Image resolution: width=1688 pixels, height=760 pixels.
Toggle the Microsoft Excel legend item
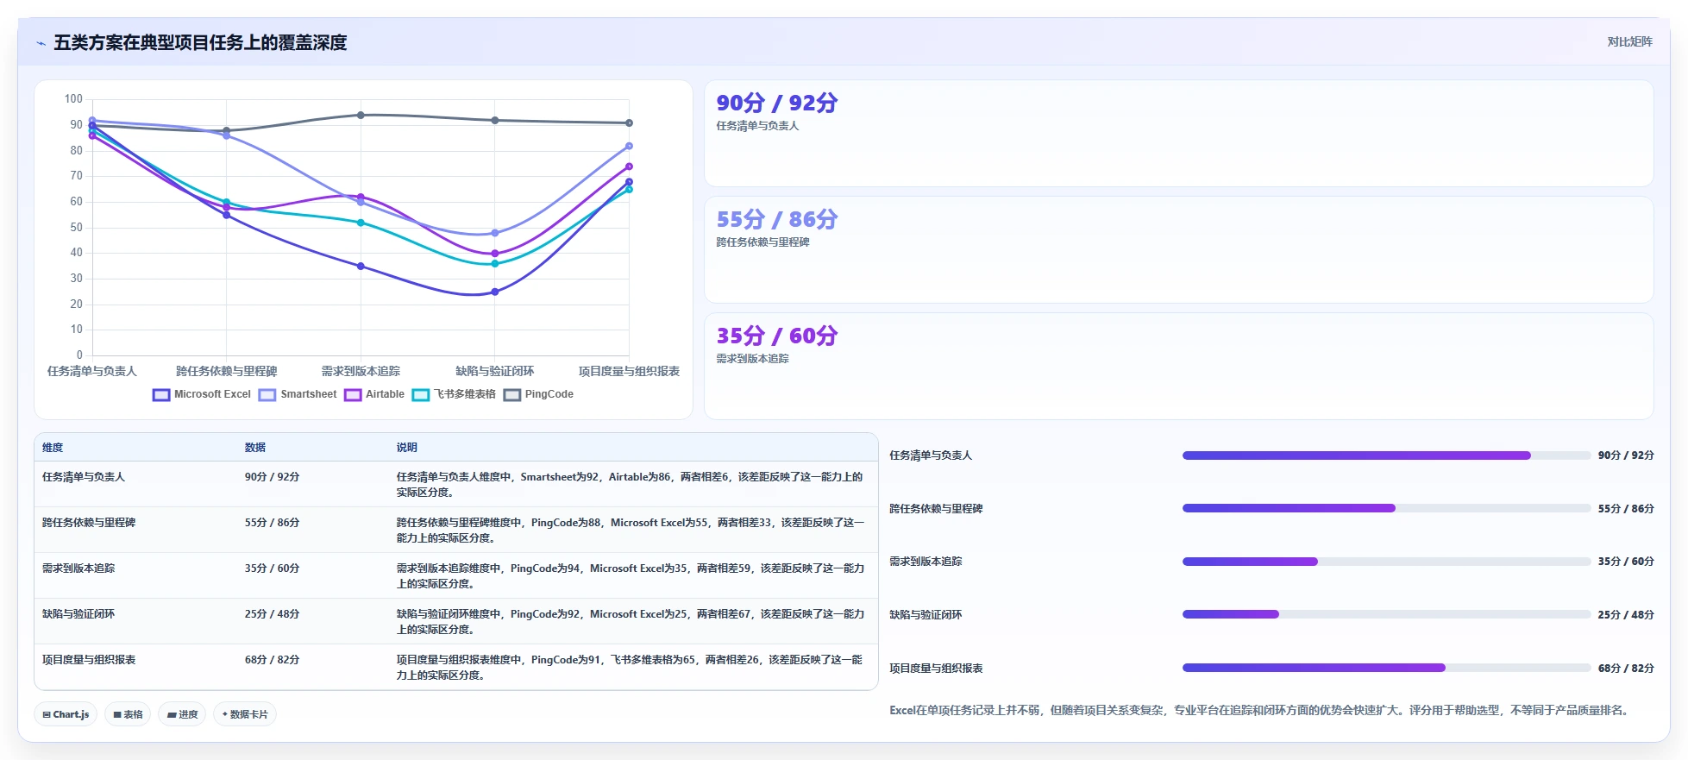[x=202, y=394]
